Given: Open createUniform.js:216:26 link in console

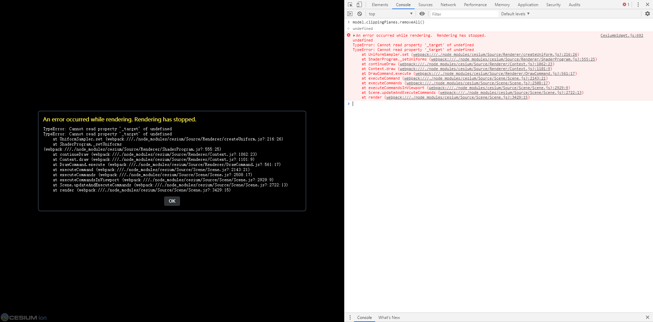Looking at the screenshot, I should [495, 54].
